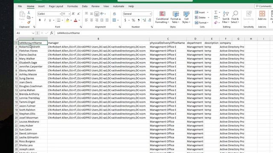This screenshot has width=273, height=153.
Task: Click the Format cells button
Action: 202,23
